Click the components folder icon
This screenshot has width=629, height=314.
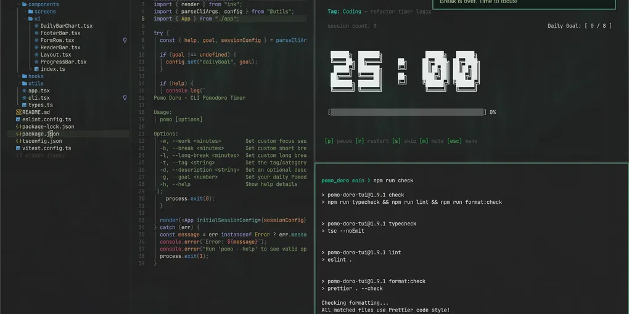[x=25, y=4]
